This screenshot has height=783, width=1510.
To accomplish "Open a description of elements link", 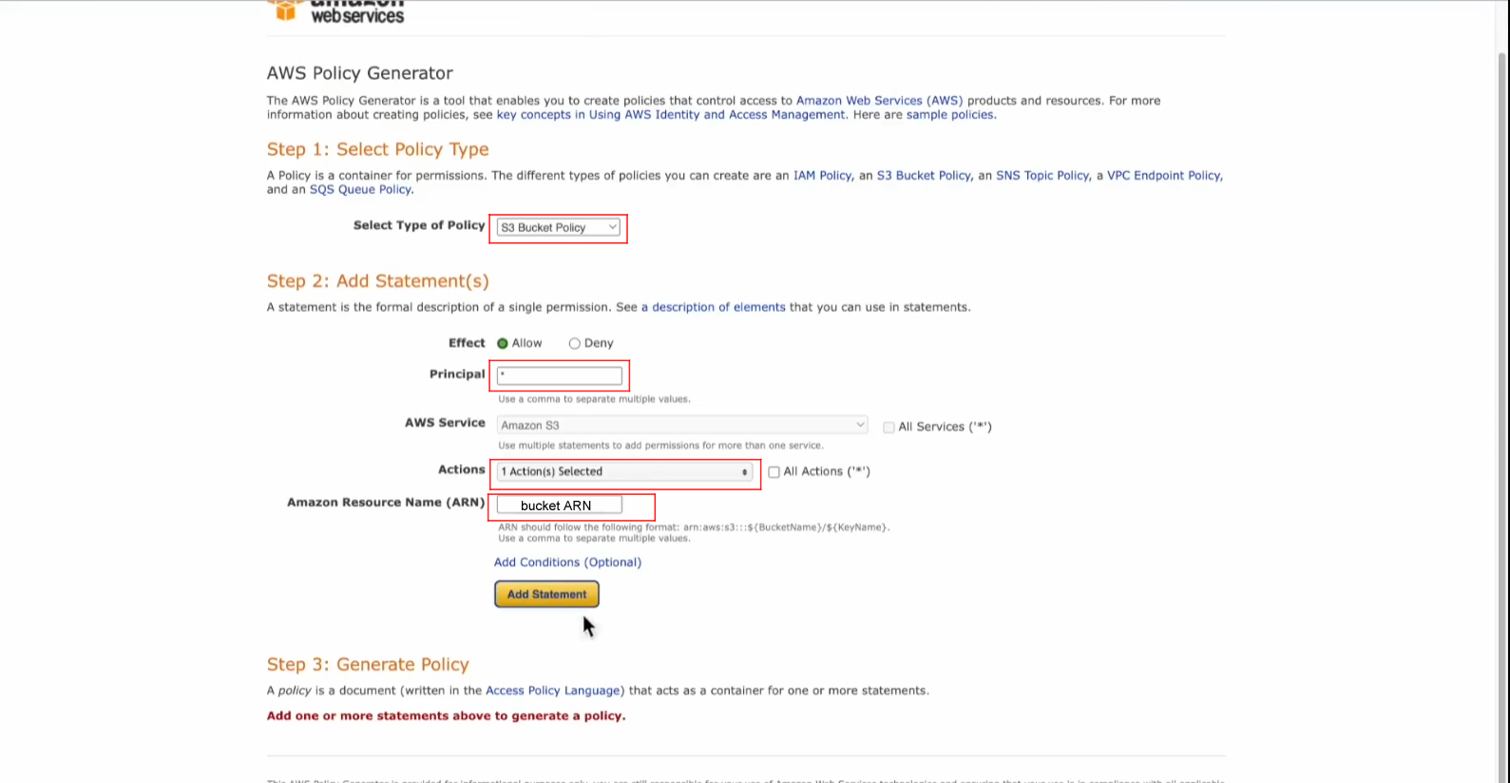I will coord(714,308).
